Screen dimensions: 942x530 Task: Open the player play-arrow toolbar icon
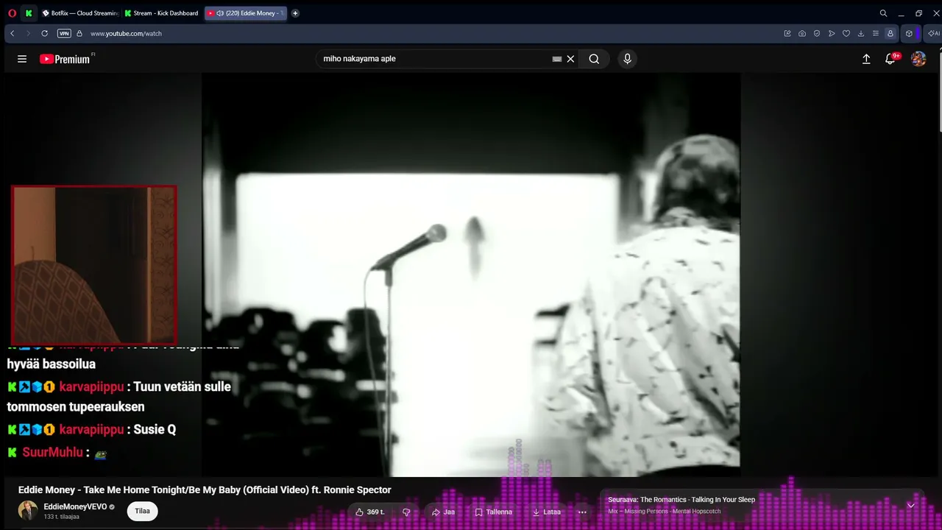(x=832, y=33)
